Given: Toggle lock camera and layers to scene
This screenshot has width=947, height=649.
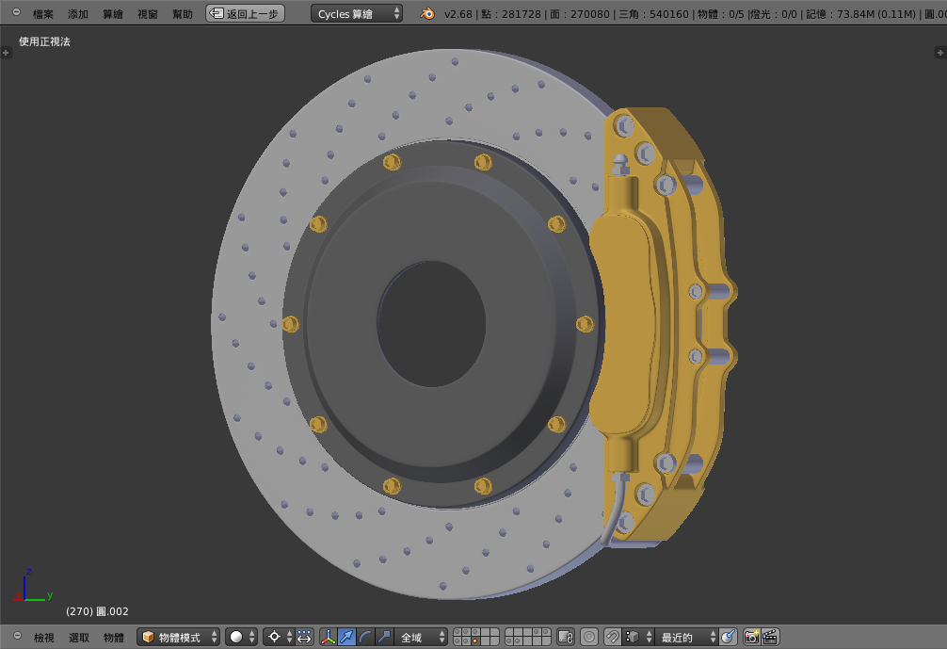Looking at the screenshot, I should click(566, 637).
